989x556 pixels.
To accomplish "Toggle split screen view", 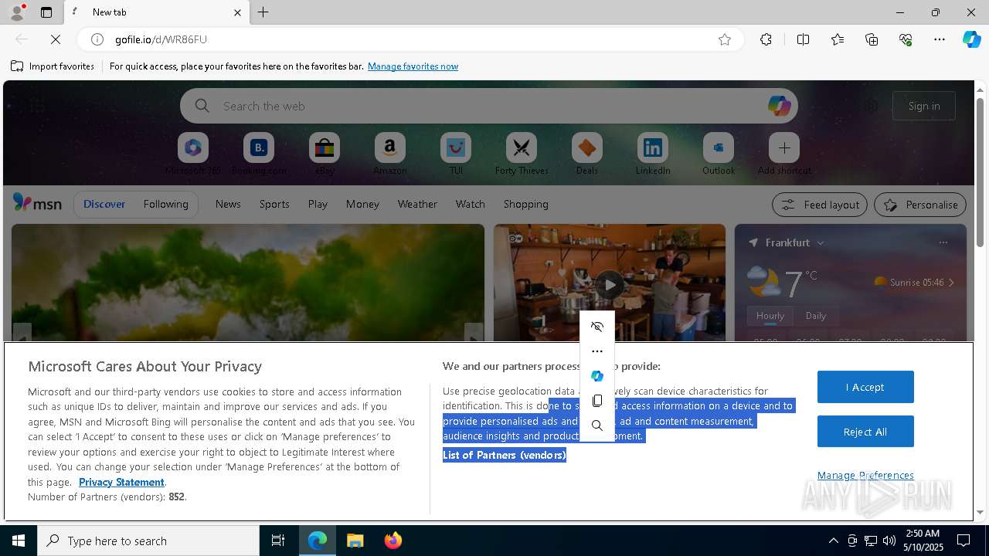I will point(803,39).
